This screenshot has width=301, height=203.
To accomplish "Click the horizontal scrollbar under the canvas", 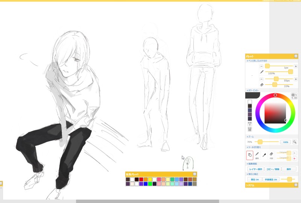I will (147, 201).
